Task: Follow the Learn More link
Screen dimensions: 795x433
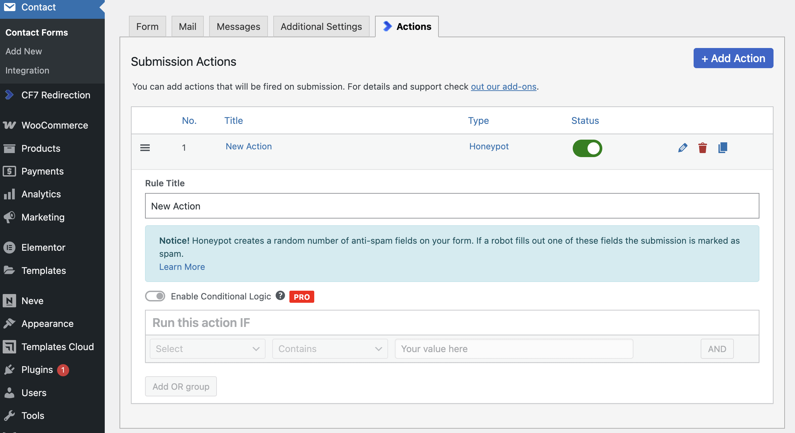Action: pyautogui.click(x=182, y=267)
